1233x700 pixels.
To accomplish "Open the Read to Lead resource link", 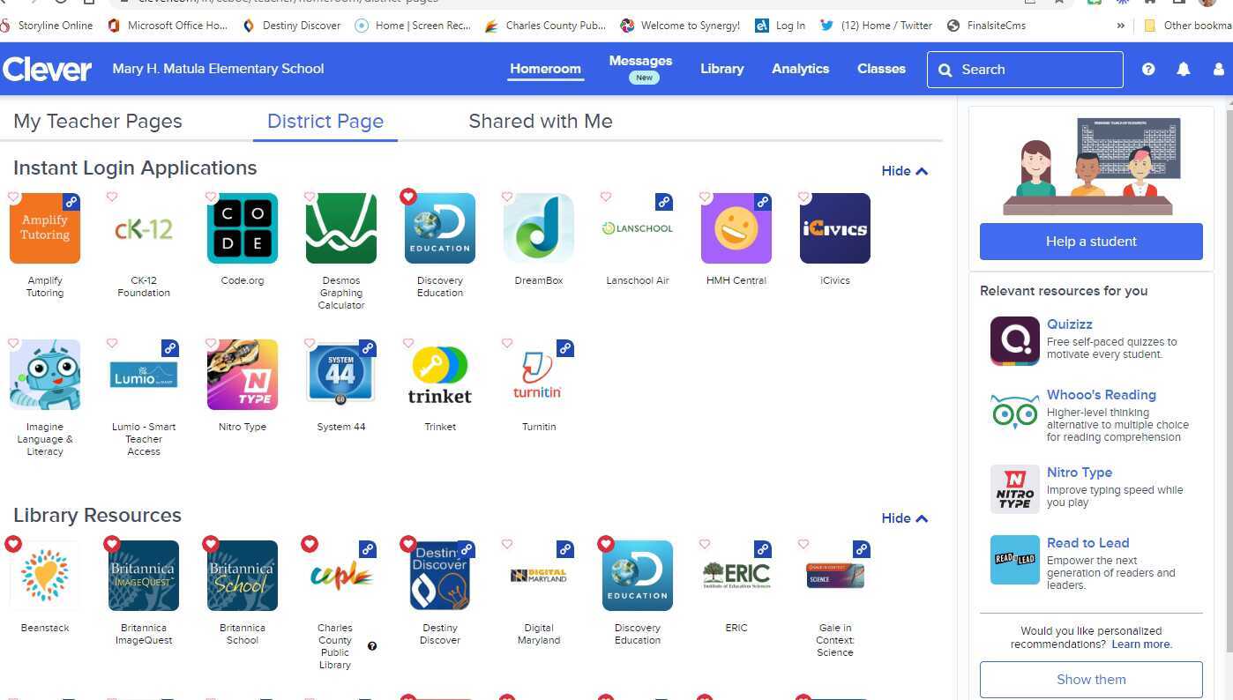I will [x=1088, y=543].
